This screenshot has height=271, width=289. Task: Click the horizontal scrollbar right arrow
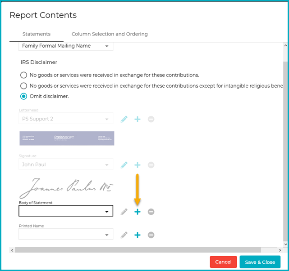pyautogui.click(x=280, y=250)
